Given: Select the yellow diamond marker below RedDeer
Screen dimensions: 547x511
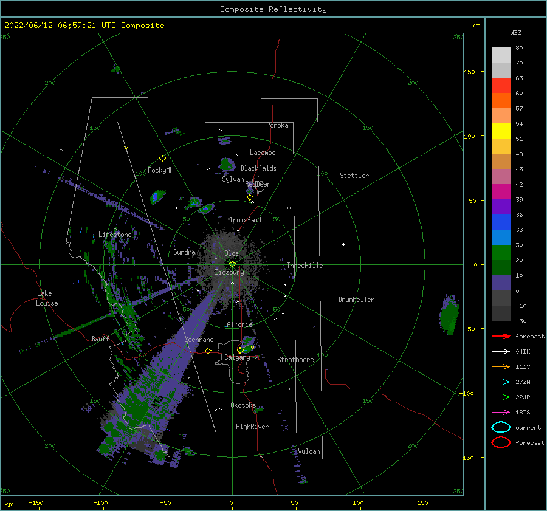Looking at the screenshot, I should (250, 197).
